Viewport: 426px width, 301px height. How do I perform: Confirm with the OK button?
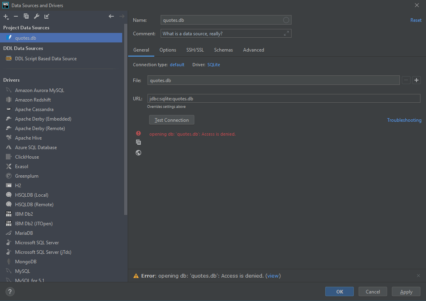click(x=340, y=291)
